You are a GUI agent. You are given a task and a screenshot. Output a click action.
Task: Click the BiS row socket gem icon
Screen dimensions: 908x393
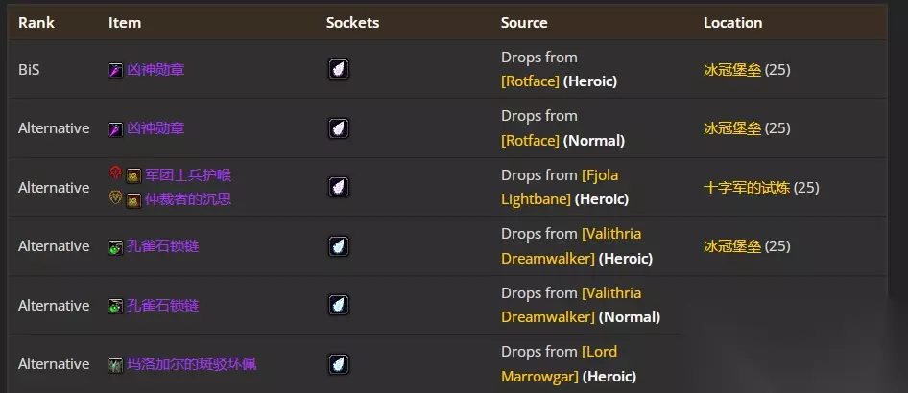tap(339, 69)
